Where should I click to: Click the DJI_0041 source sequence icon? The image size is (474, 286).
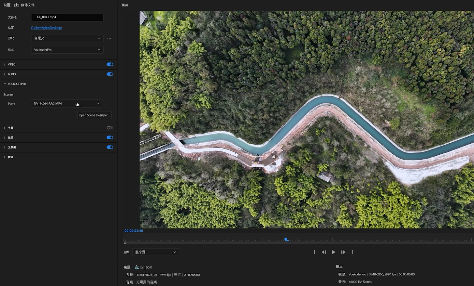coord(137,267)
